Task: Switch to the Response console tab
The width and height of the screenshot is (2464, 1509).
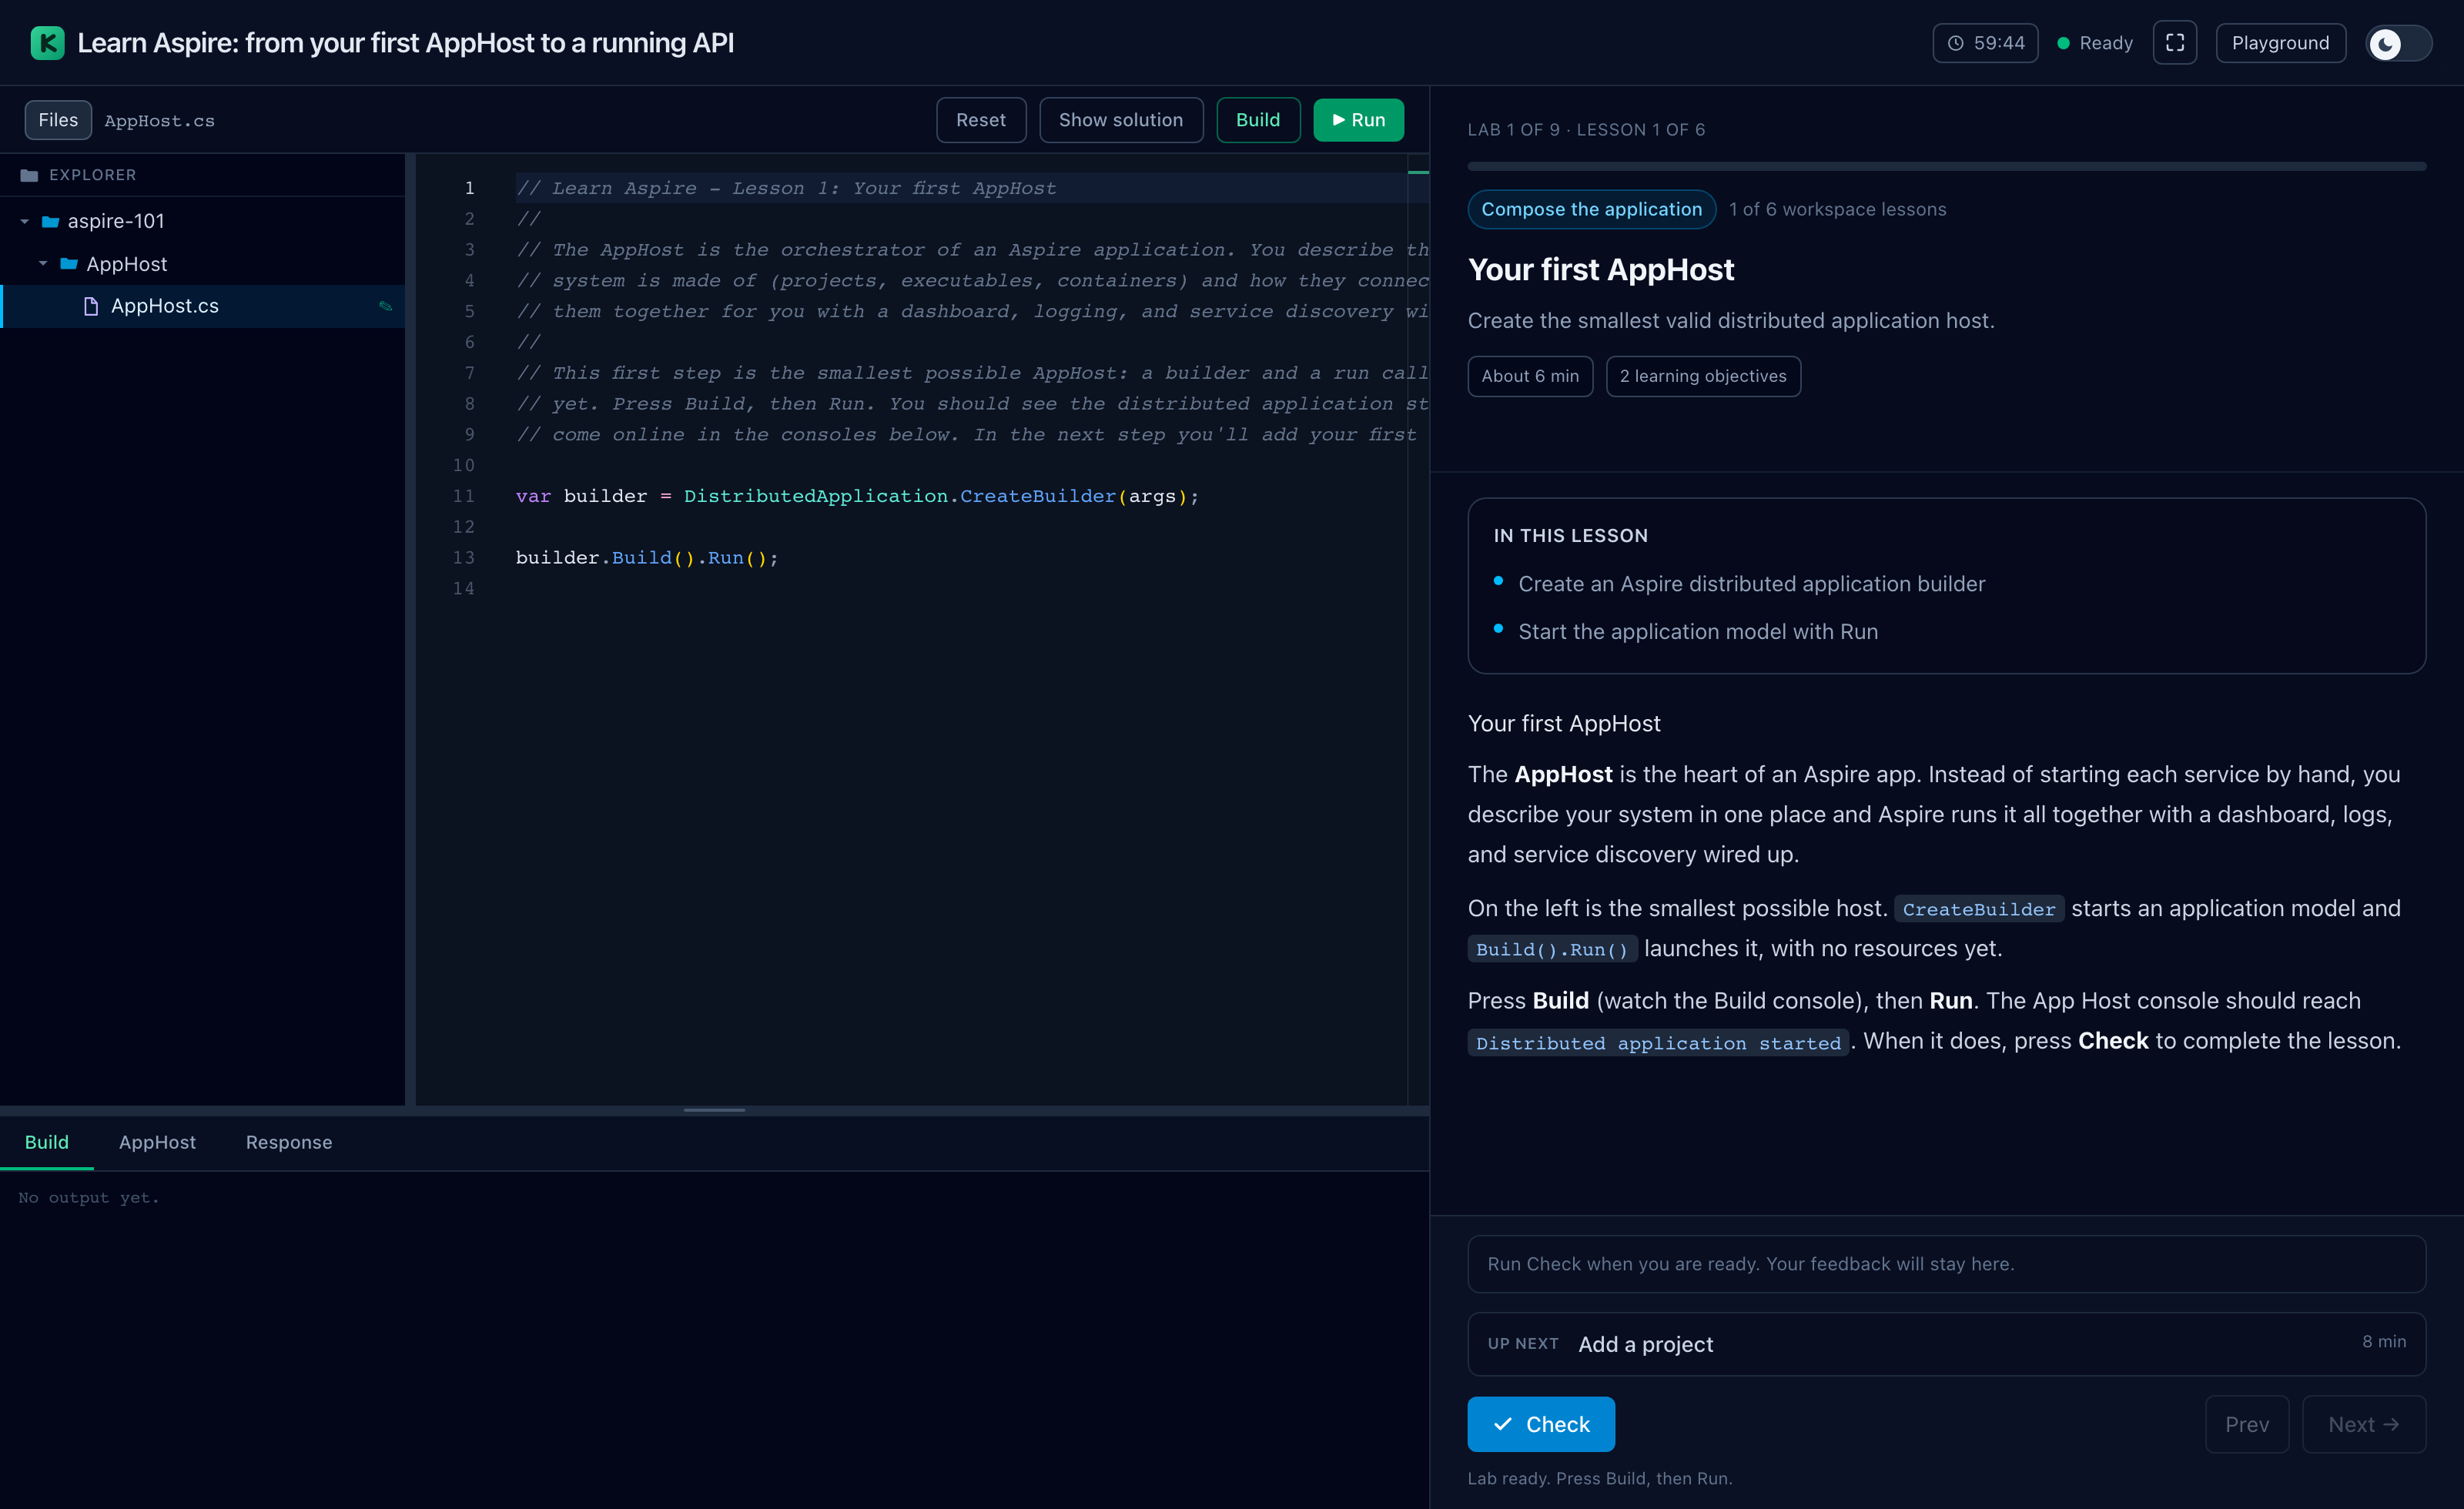Action: point(289,1142)
